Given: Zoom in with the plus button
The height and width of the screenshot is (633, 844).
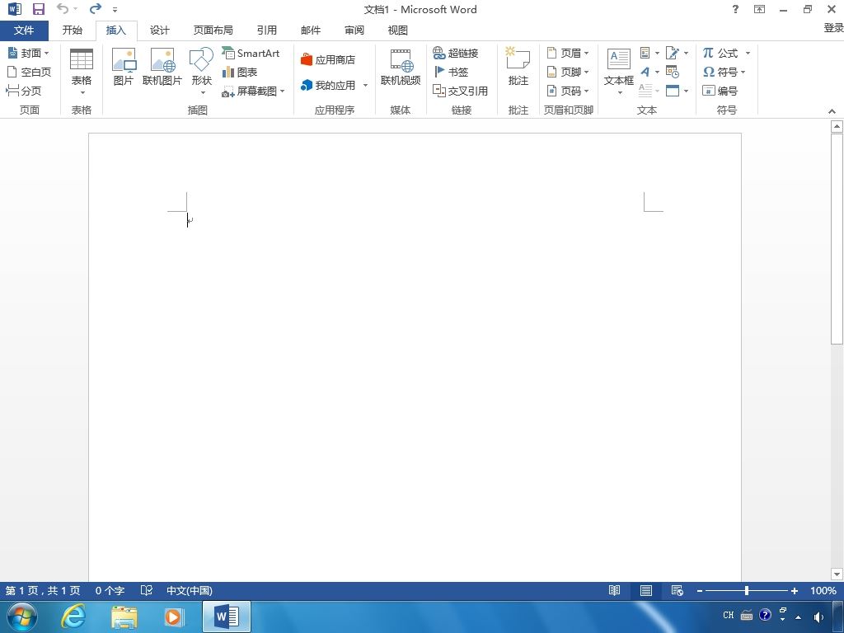Looking at the screenshot, I should point(794,591).
